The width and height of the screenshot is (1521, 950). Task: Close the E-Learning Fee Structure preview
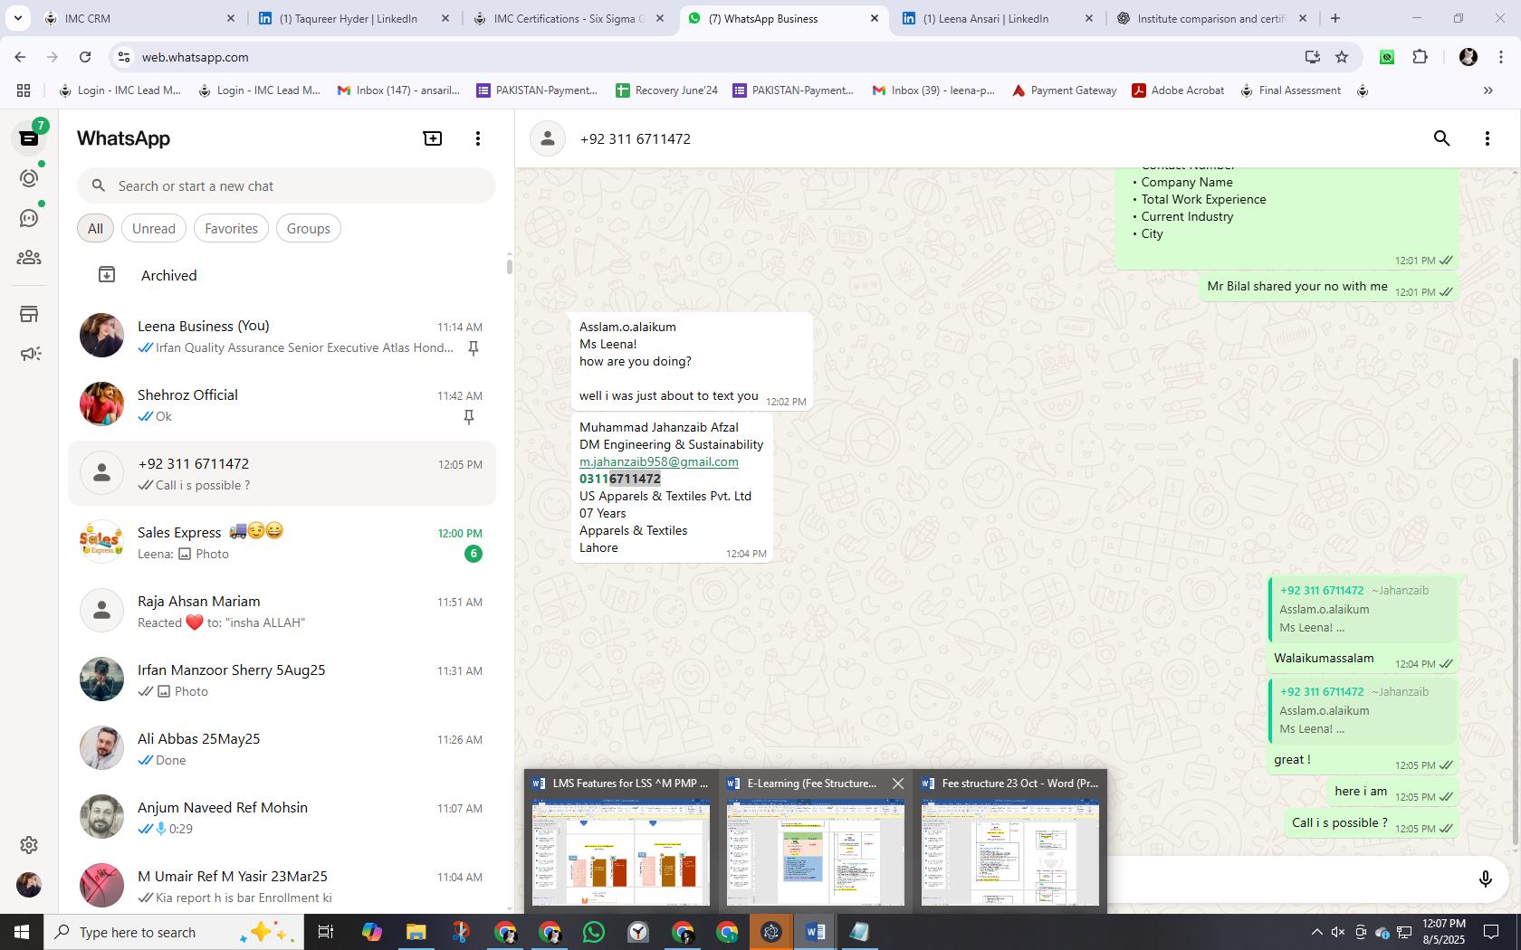pyautogui.click(x=898, y=784)
